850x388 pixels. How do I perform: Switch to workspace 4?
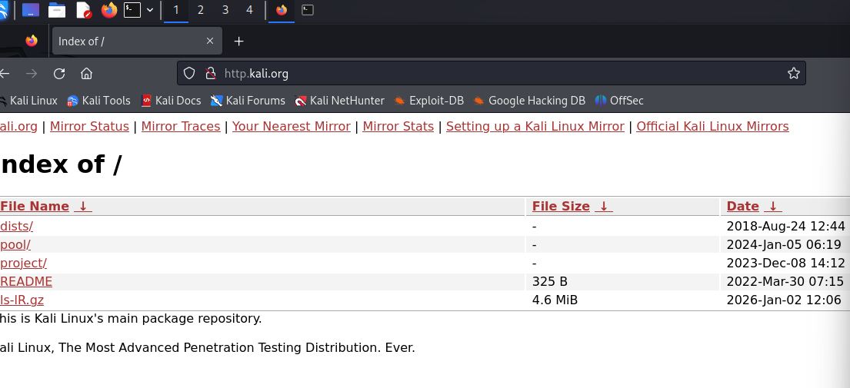(x=249, y=10)
